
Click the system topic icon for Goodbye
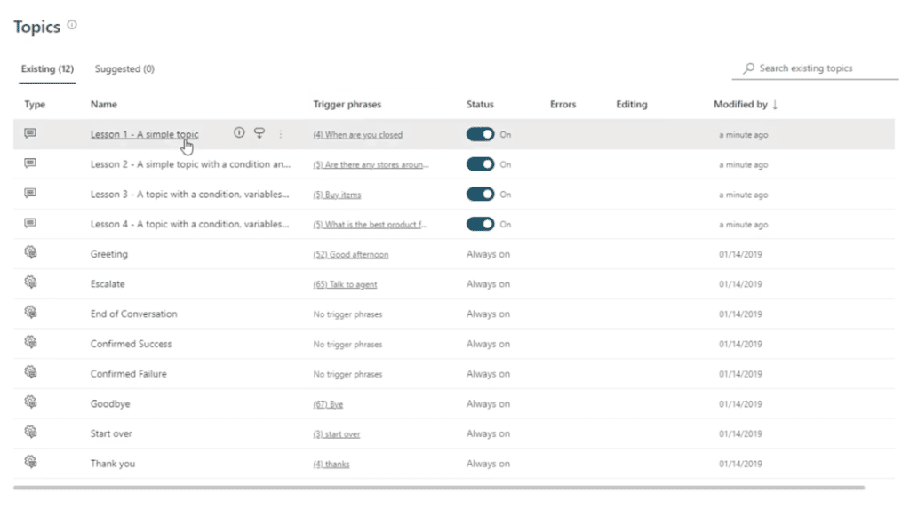[x=31, y=402]
